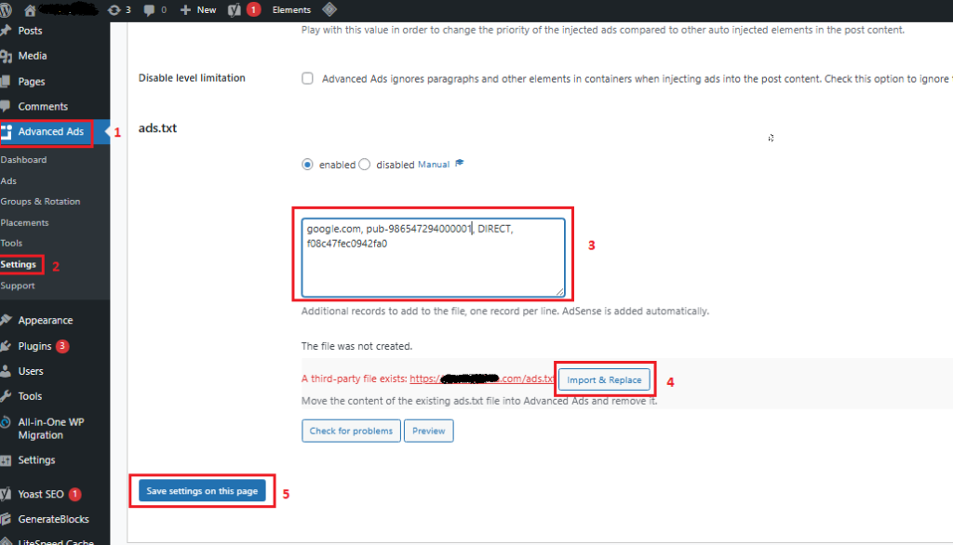Open the updates icon showing 3
Viewport: 953px width, 545px height.
114,9
